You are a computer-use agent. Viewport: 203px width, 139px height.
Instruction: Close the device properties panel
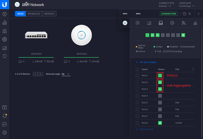point(190,14)
